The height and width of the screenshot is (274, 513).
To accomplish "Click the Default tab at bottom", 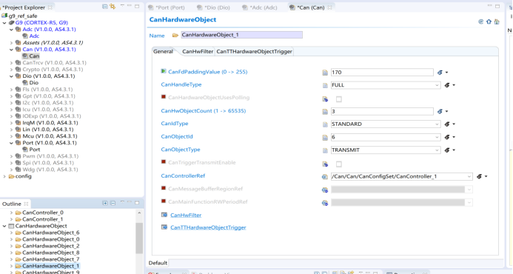I will pos(158,263).
